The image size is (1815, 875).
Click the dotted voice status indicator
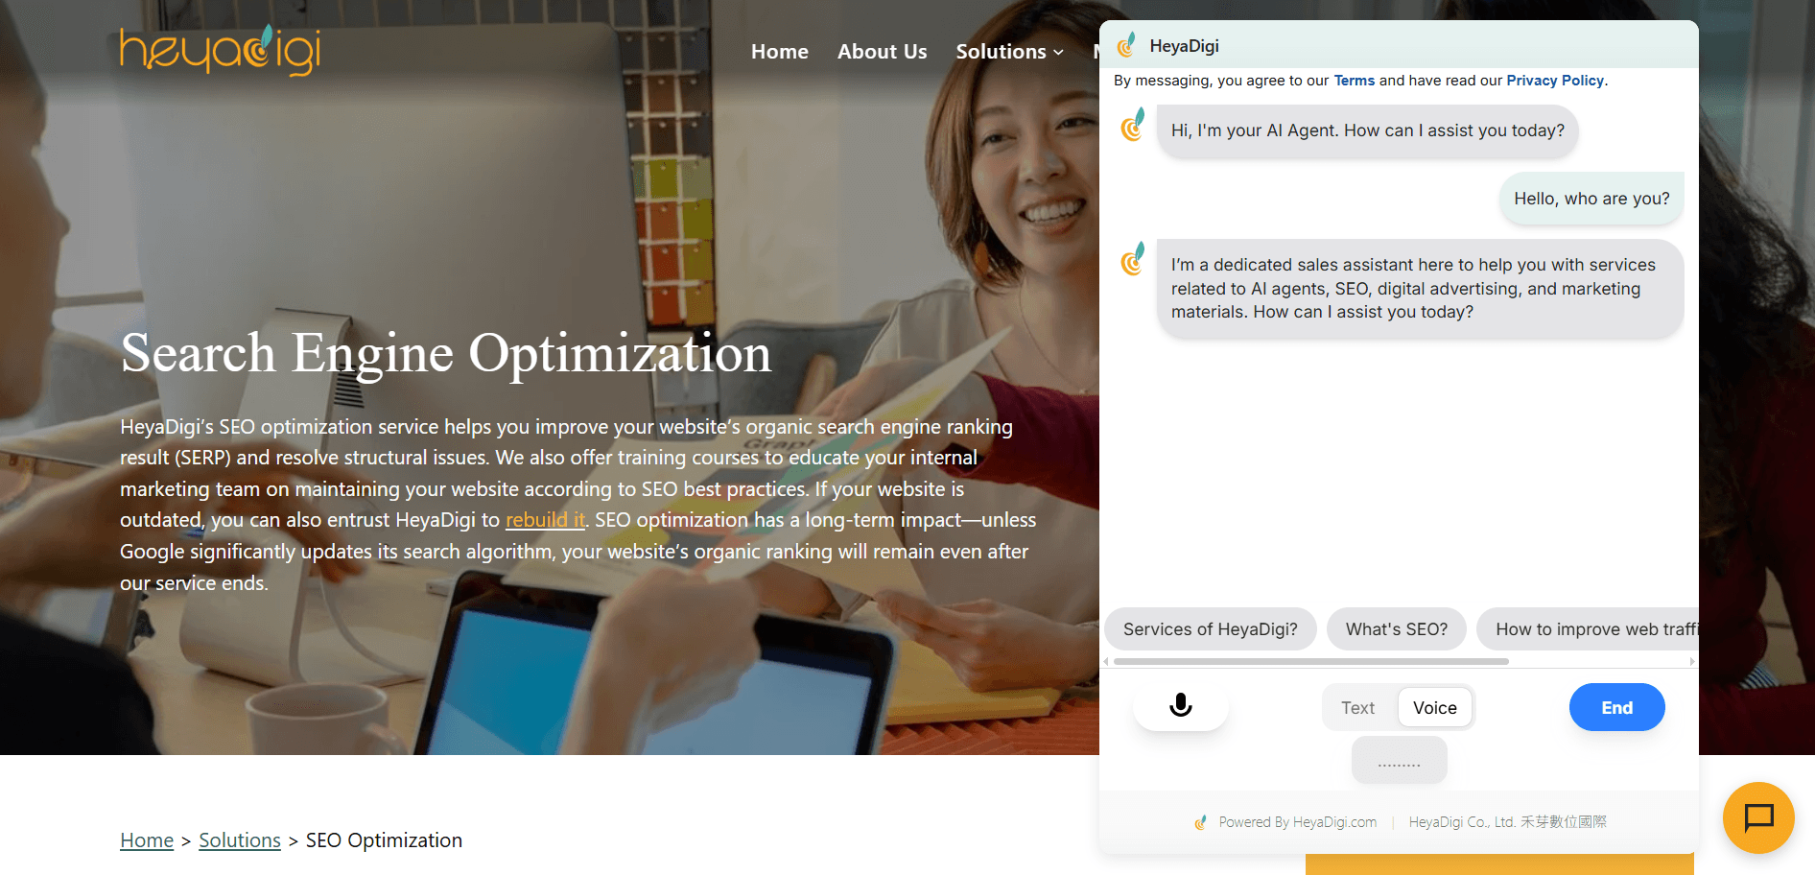point(1399,760)
